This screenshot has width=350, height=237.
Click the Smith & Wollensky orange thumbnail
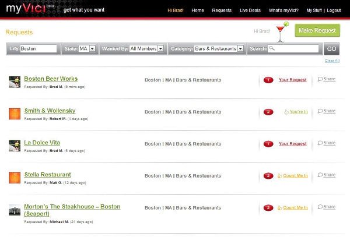(15, 114)
